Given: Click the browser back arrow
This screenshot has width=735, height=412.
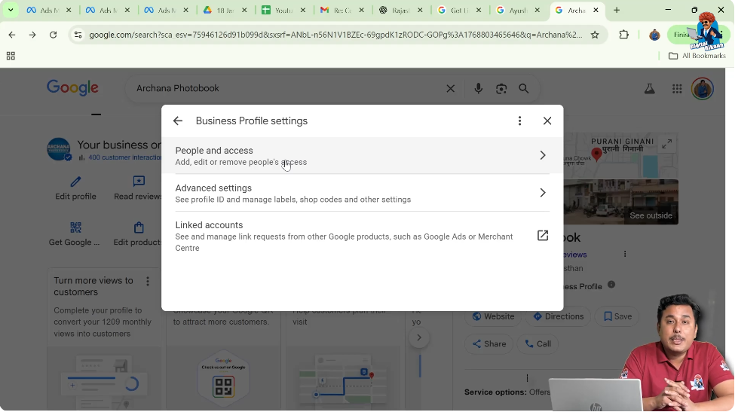Looking at the screenshot, I should [12, 35].
